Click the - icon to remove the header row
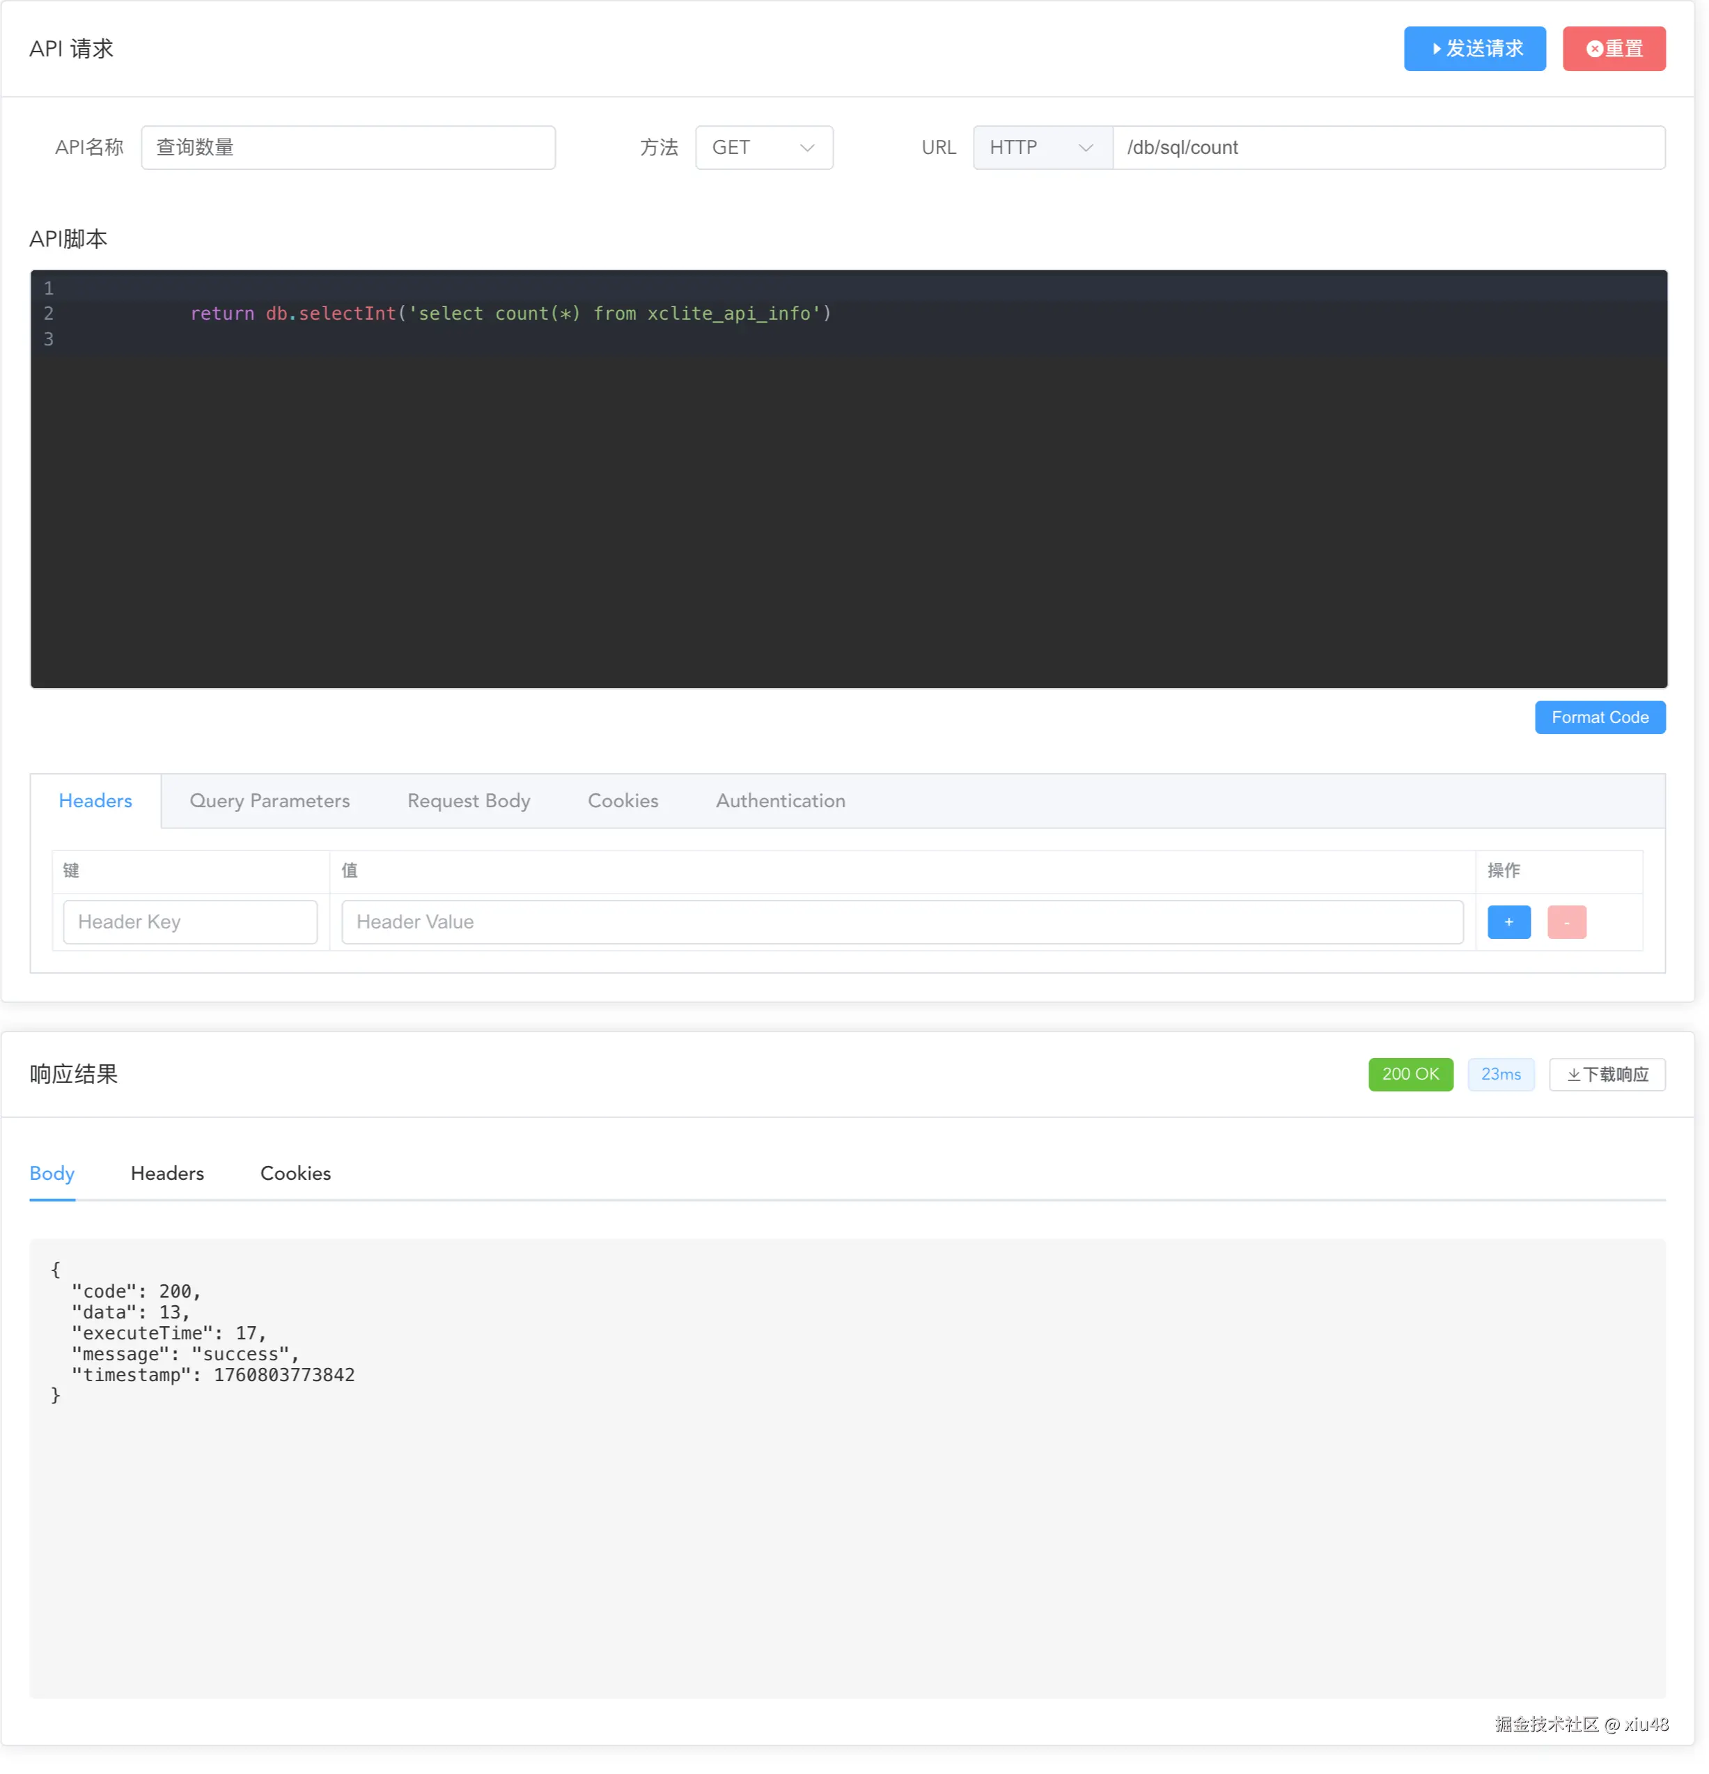Image resolution: width=1709 pixels, height=1774 pixels. (1566, 921)
